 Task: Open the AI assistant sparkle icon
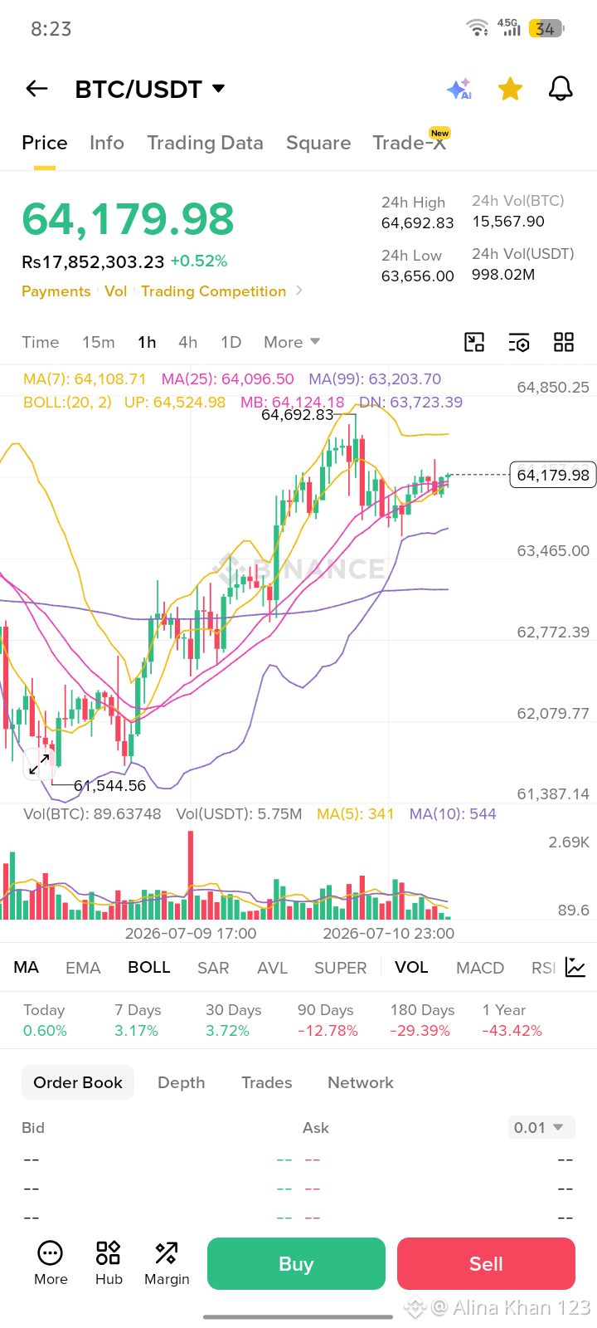point(459,89)
